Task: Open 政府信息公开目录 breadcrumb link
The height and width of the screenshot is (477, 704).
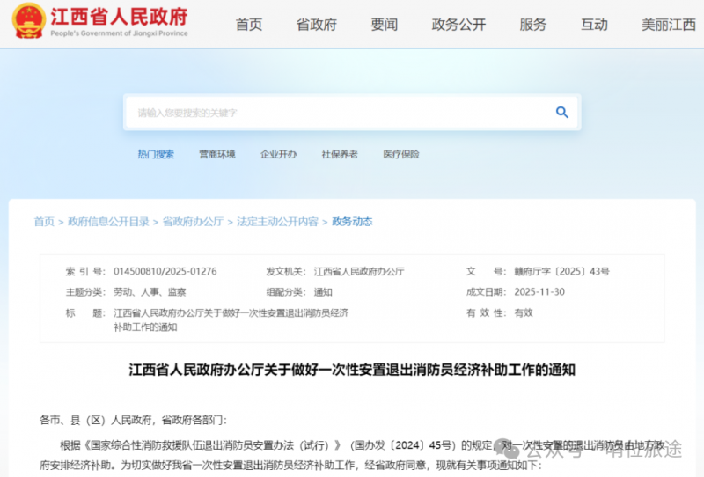Action: coord(108,222)
